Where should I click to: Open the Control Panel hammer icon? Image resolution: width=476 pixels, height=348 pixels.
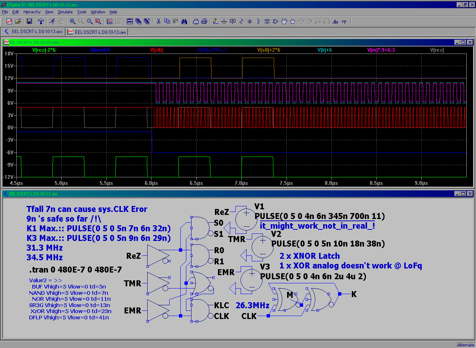(x=41, y=21)
